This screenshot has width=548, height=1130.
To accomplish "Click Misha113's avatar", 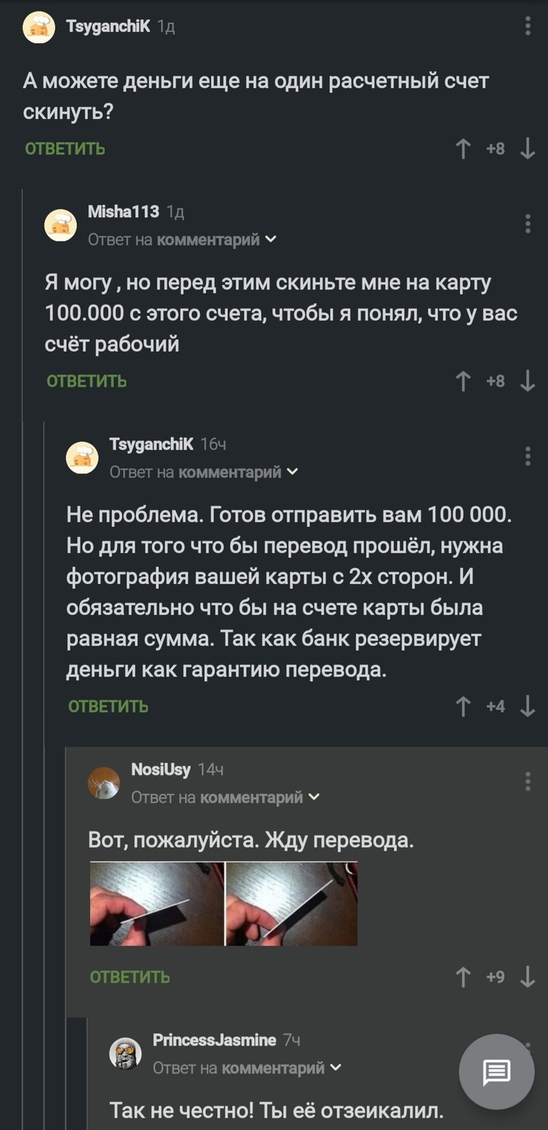I will tap(61, 225).
